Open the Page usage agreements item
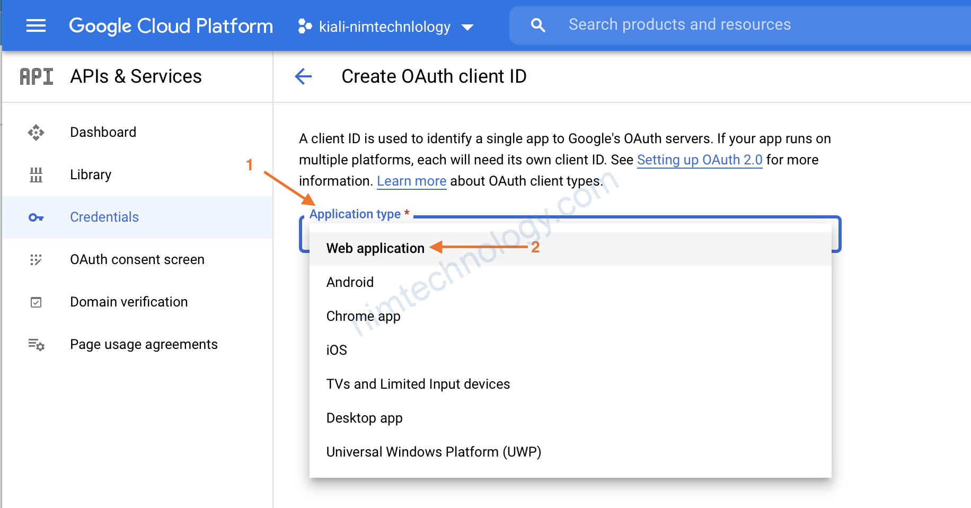 [138, 344]
